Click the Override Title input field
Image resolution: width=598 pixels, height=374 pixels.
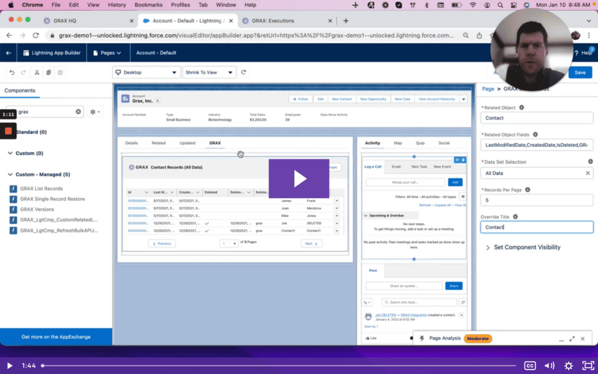click(536, 227)
